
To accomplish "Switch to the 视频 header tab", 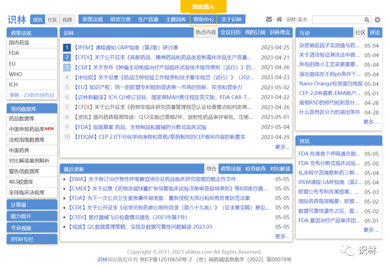I will [x=67, y=20].
